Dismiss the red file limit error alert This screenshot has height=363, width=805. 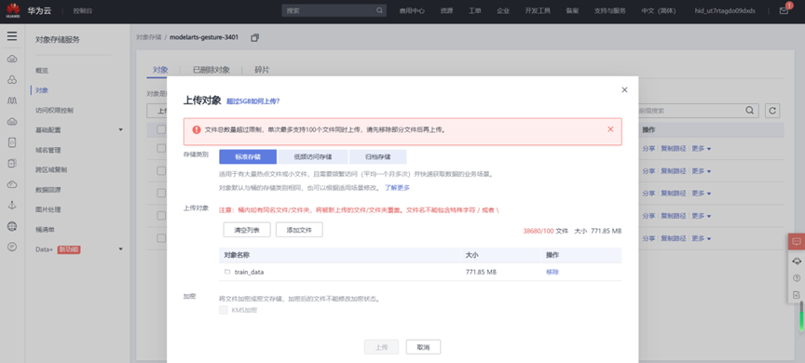[610, 129]
